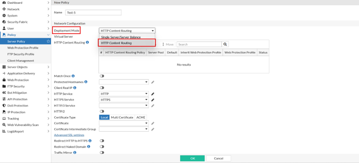The height and width of the screenshot is (163, 359).
Task: Enable Redirect Naked Domain switch
Action: [102, 146]
